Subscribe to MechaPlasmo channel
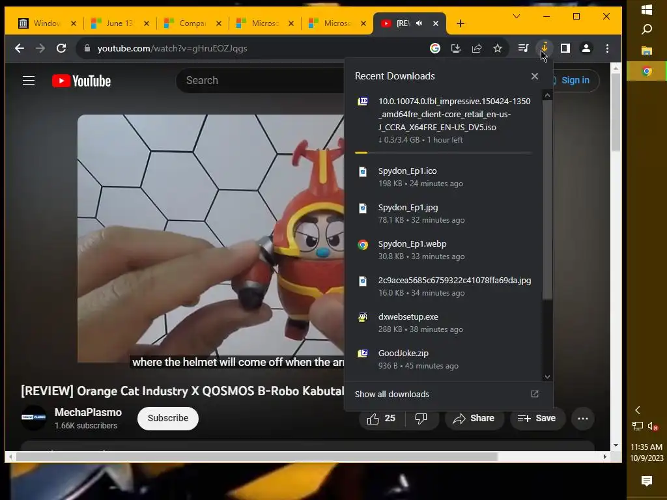 168,419
